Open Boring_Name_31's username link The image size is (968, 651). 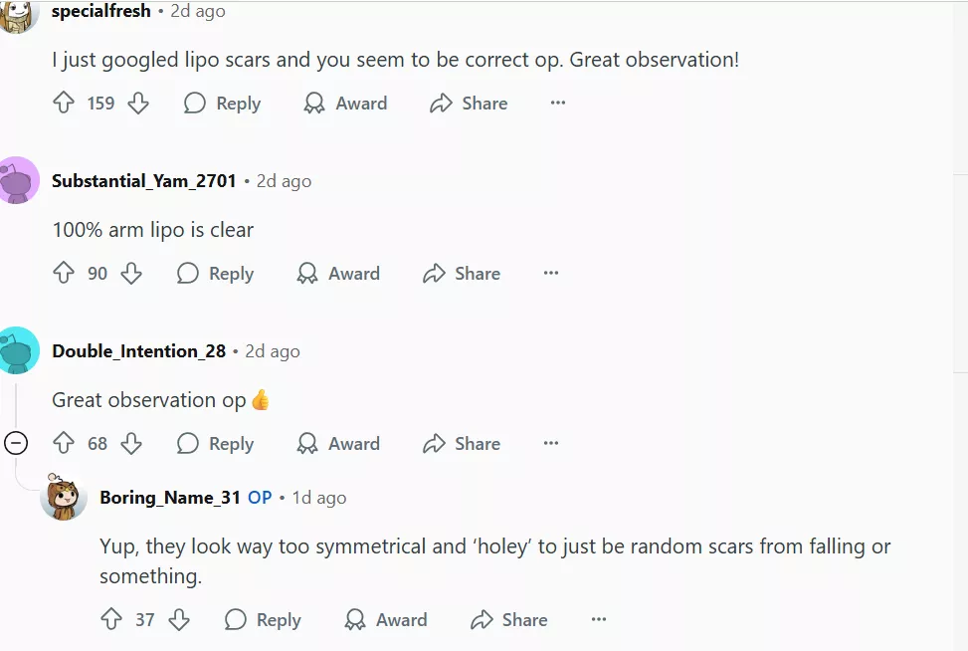170,498
